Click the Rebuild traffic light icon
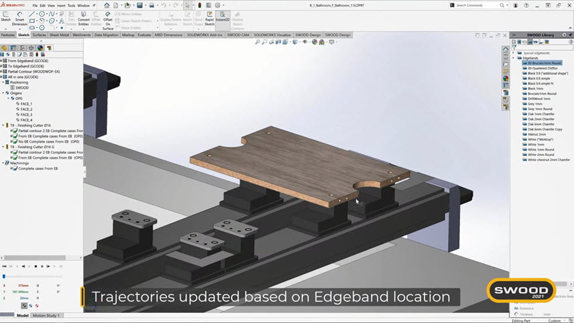The width and height of the screenshot is (574, 323). coord(200,5)
